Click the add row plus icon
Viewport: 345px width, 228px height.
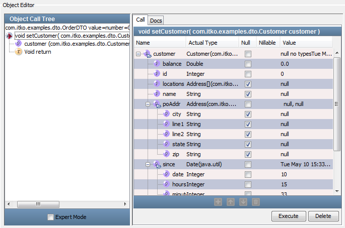point(218,202)
